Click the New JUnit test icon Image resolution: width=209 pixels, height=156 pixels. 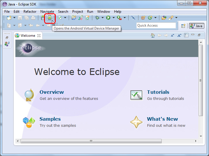80,18
